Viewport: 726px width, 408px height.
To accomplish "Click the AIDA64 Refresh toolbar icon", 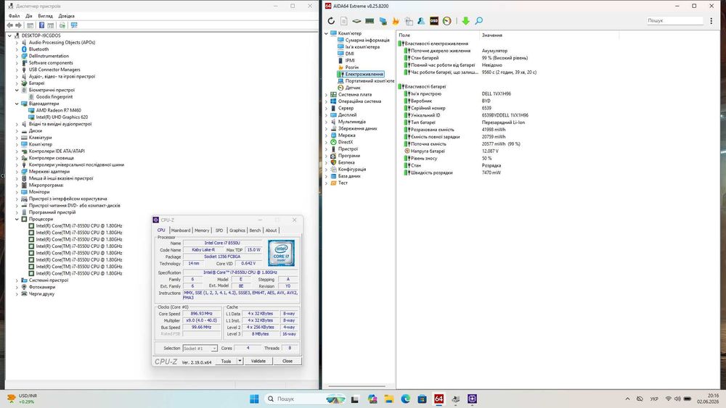I will [x=330, y=21].
